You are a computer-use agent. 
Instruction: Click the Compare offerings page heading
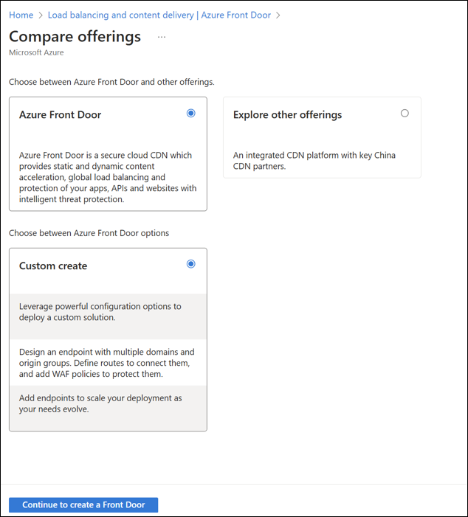click(x=75, y=36)
